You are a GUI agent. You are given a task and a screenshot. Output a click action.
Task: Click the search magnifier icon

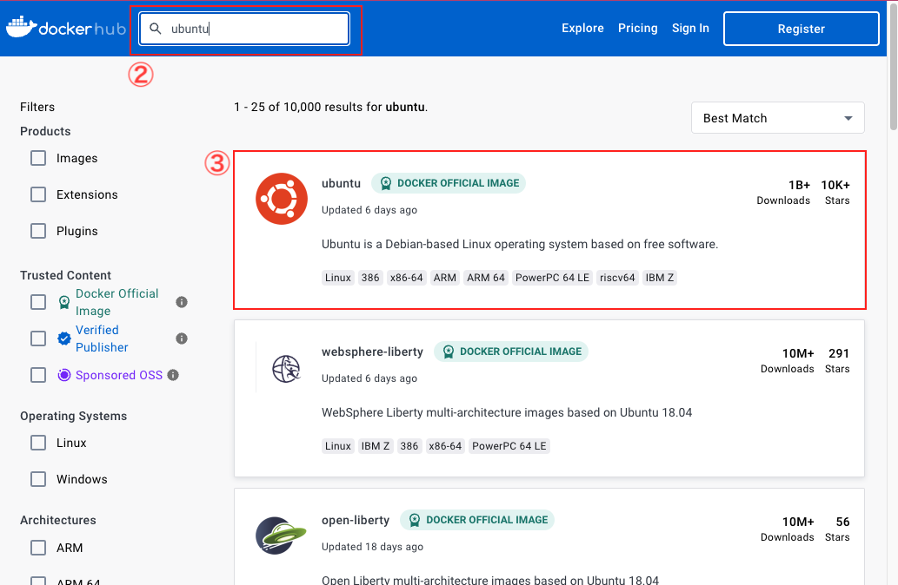[x=156, y=29]
